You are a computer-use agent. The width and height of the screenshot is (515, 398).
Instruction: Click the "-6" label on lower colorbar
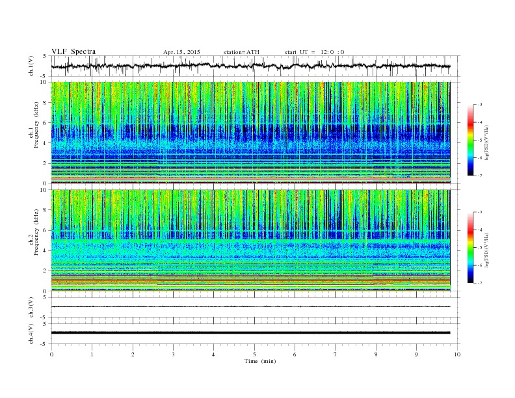point(480,265)
